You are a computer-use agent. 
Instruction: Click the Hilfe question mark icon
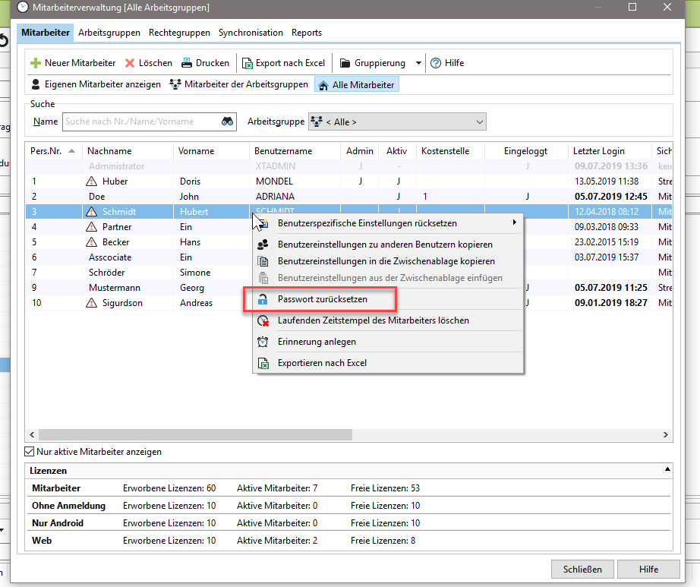tap(435, 63)
